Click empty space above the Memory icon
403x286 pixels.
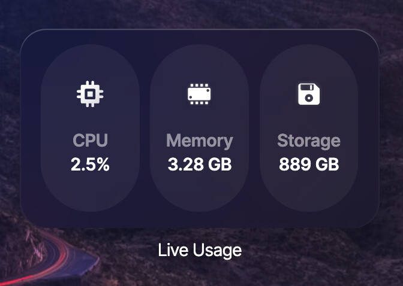[x=200, y=63]
